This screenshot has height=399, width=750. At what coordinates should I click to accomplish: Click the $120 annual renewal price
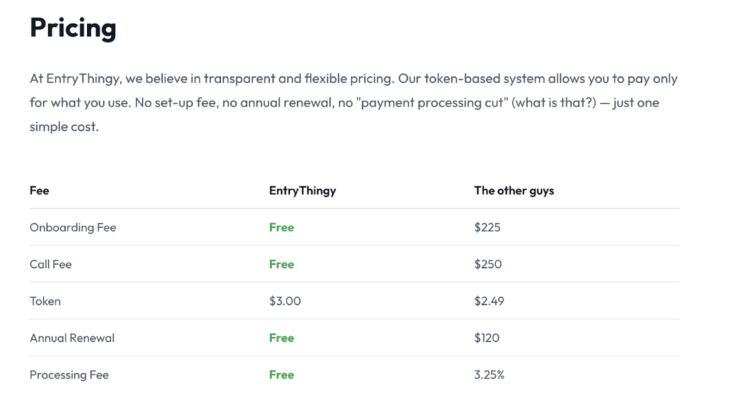point(487,338)
